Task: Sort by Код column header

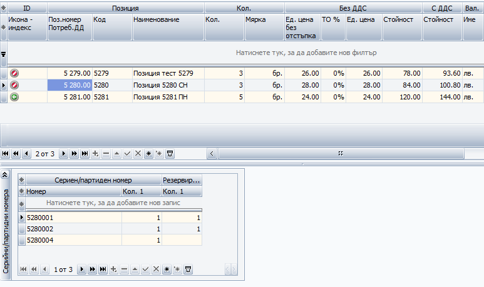Action: pyautogui.click(x=112, y=27)
